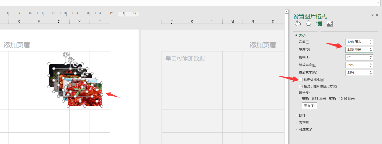Click the 原始尺寸 label
This screenshot has height=144, width=382.
[x=305, y=93]
